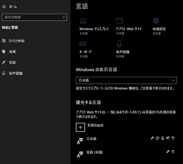This screenshot has height=164, width=183.
Task: Click the window icon for アプリと Web サイト
Action: [x=119, y=21]
